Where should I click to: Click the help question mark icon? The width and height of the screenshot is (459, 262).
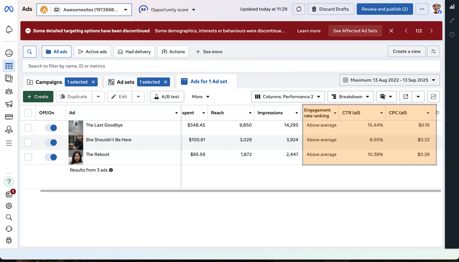click(x=9, y=182)
